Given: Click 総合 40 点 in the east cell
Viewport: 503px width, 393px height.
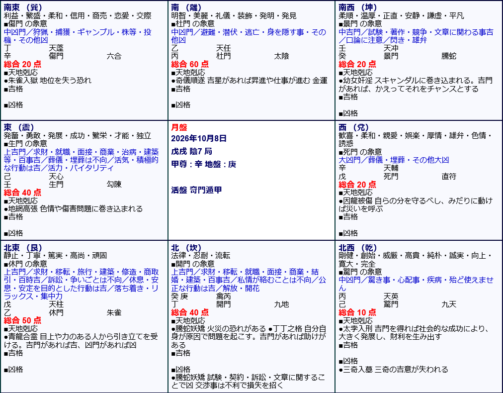Looking at the screenshot, I should click(x=22, y=193).
